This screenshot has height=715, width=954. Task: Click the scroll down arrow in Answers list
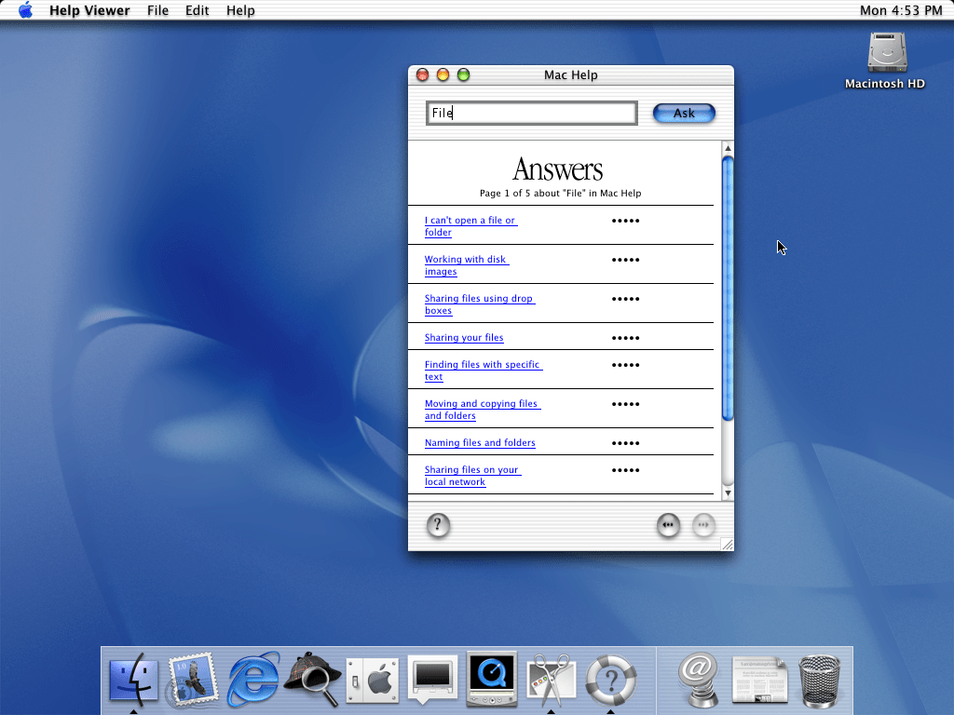click(x=728, y=492)
